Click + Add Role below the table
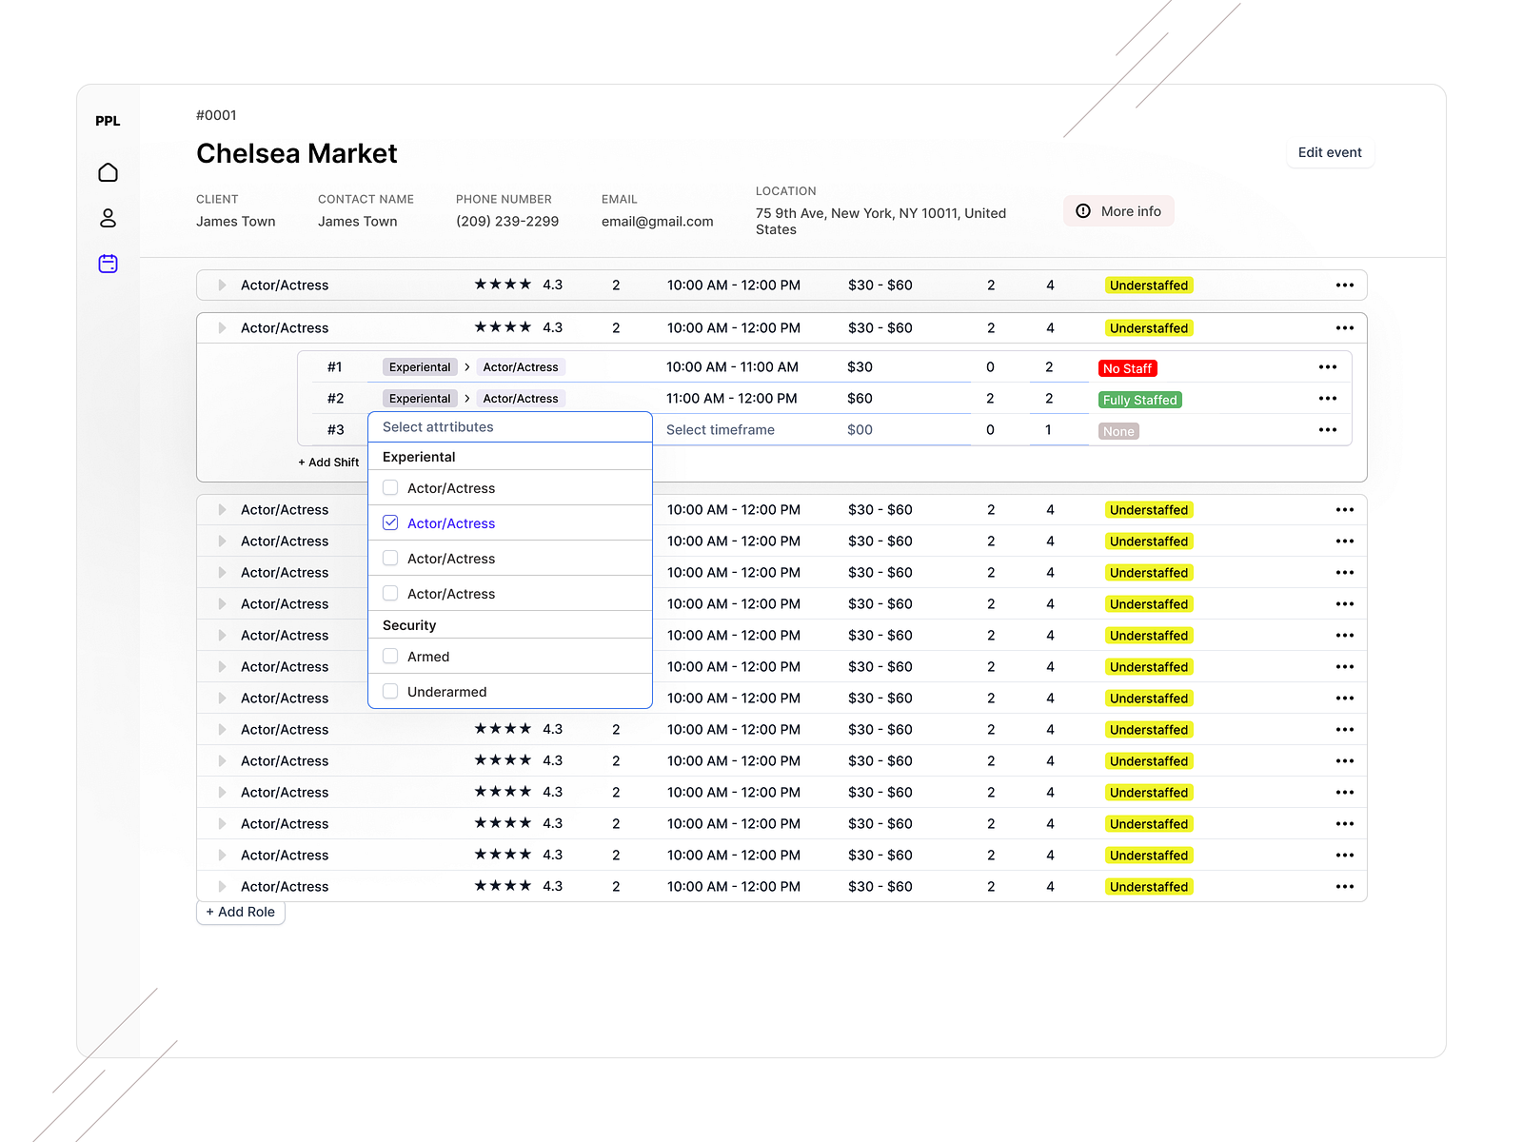The image size is (1523, 1142). (x=240, y=912)
